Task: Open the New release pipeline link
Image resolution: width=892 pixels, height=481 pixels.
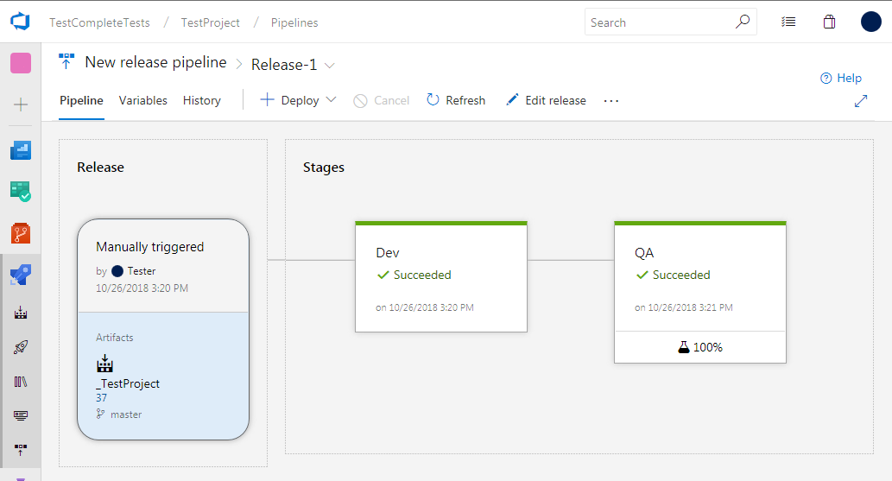Action: (x=156, y=62)
